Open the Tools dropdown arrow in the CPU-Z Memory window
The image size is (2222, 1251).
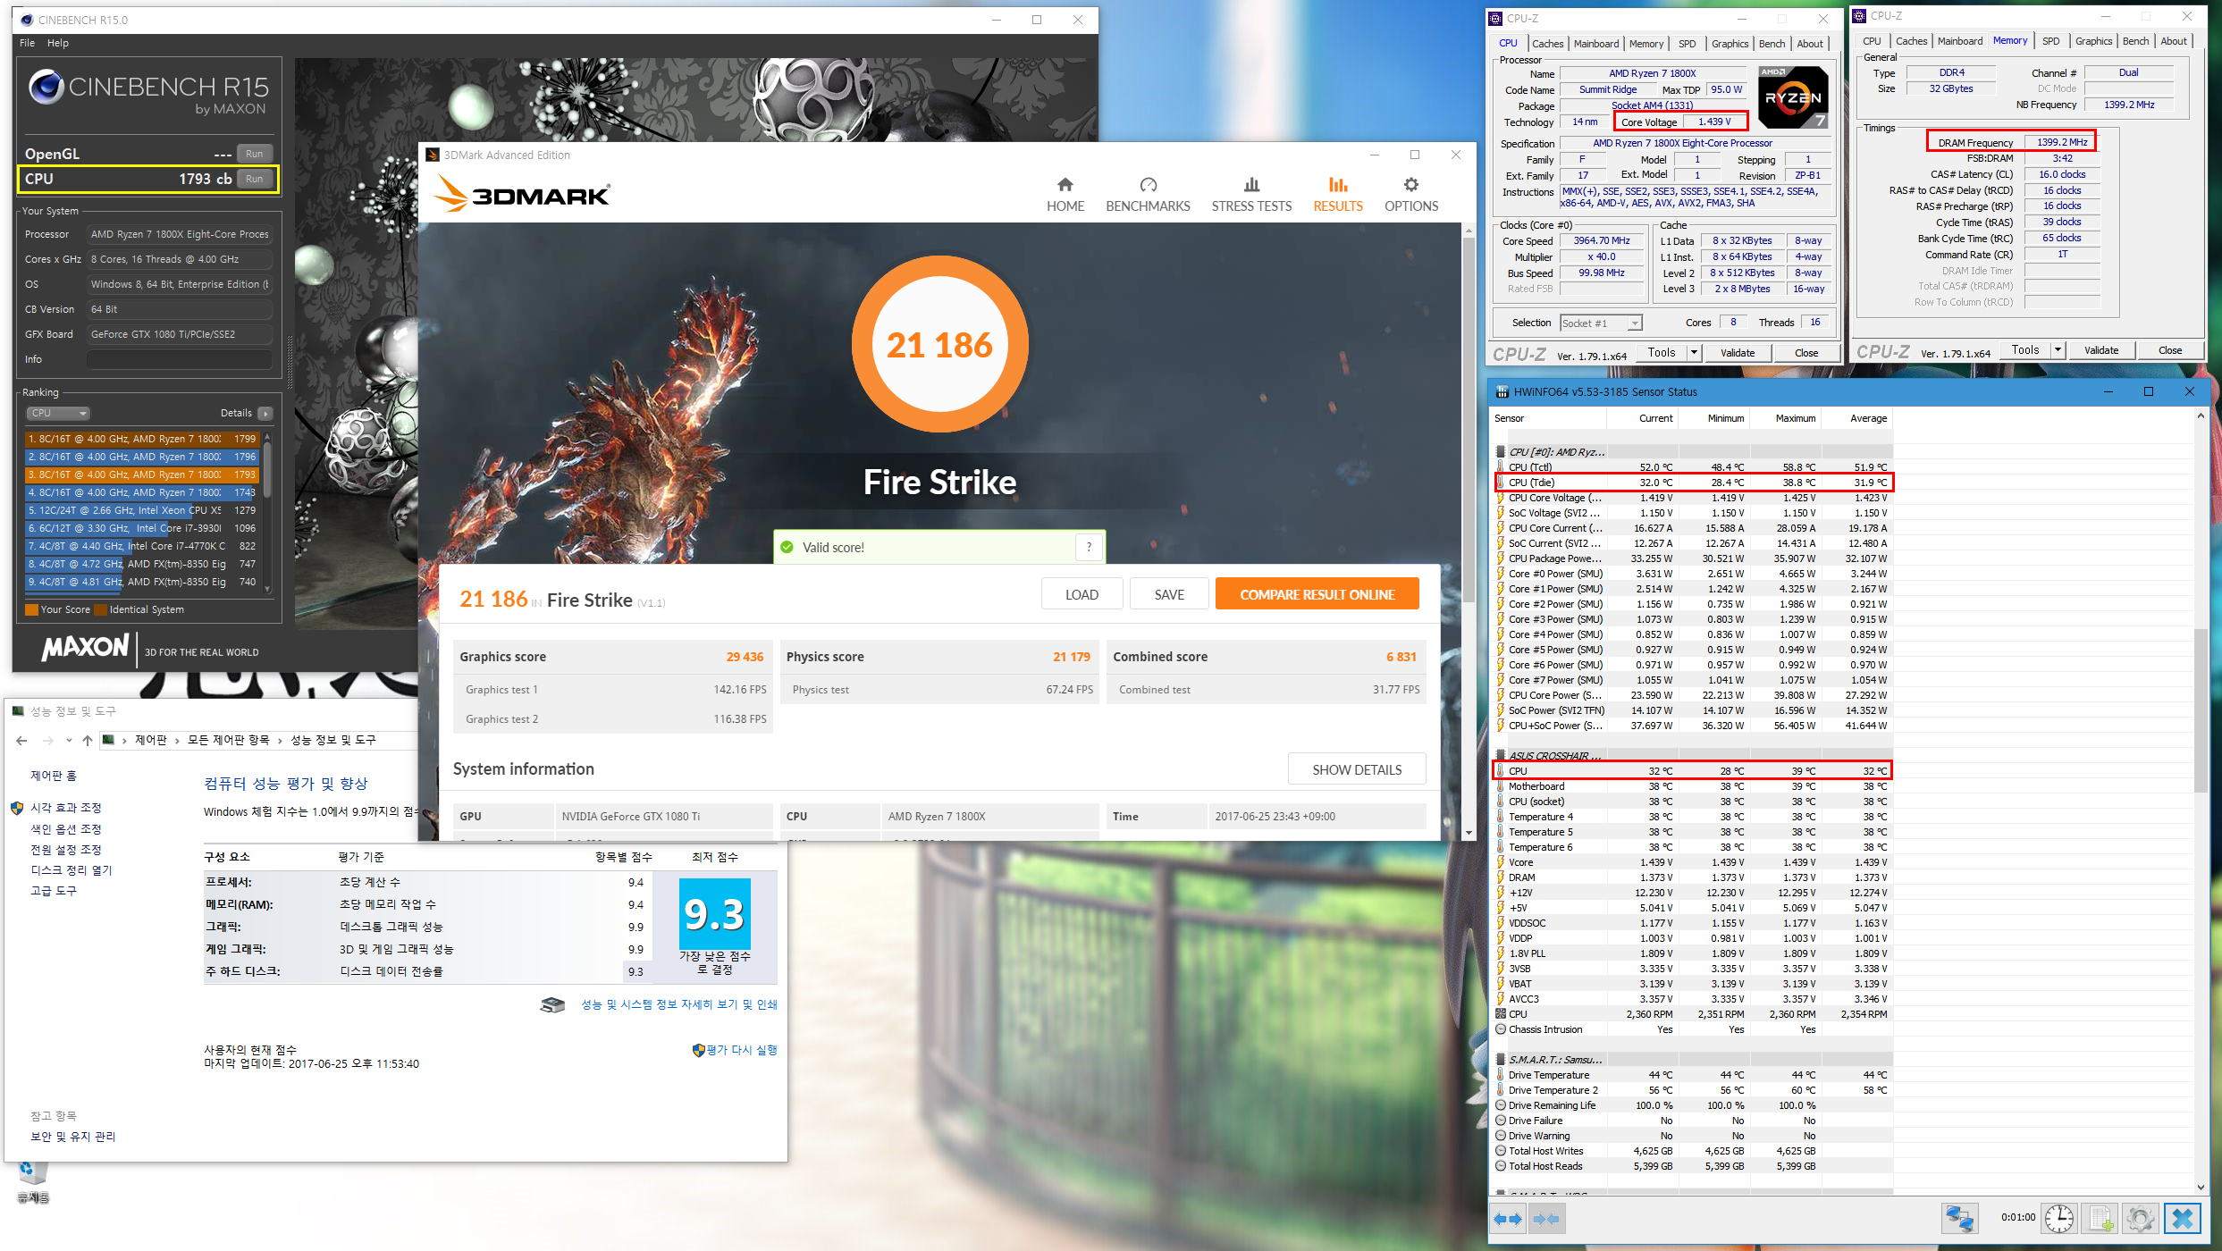[2057, 350]
